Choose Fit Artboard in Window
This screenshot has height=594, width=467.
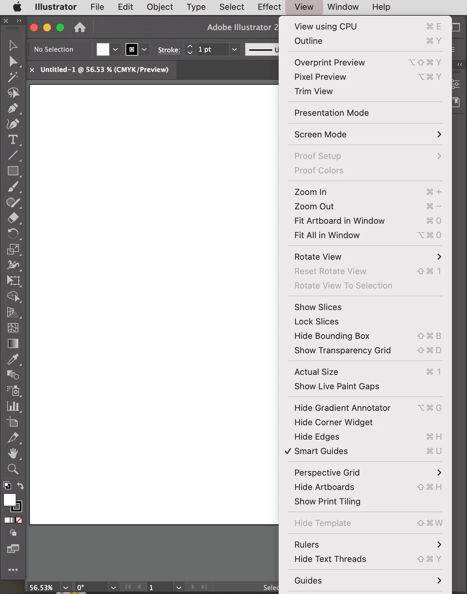[x=365, y=221]
